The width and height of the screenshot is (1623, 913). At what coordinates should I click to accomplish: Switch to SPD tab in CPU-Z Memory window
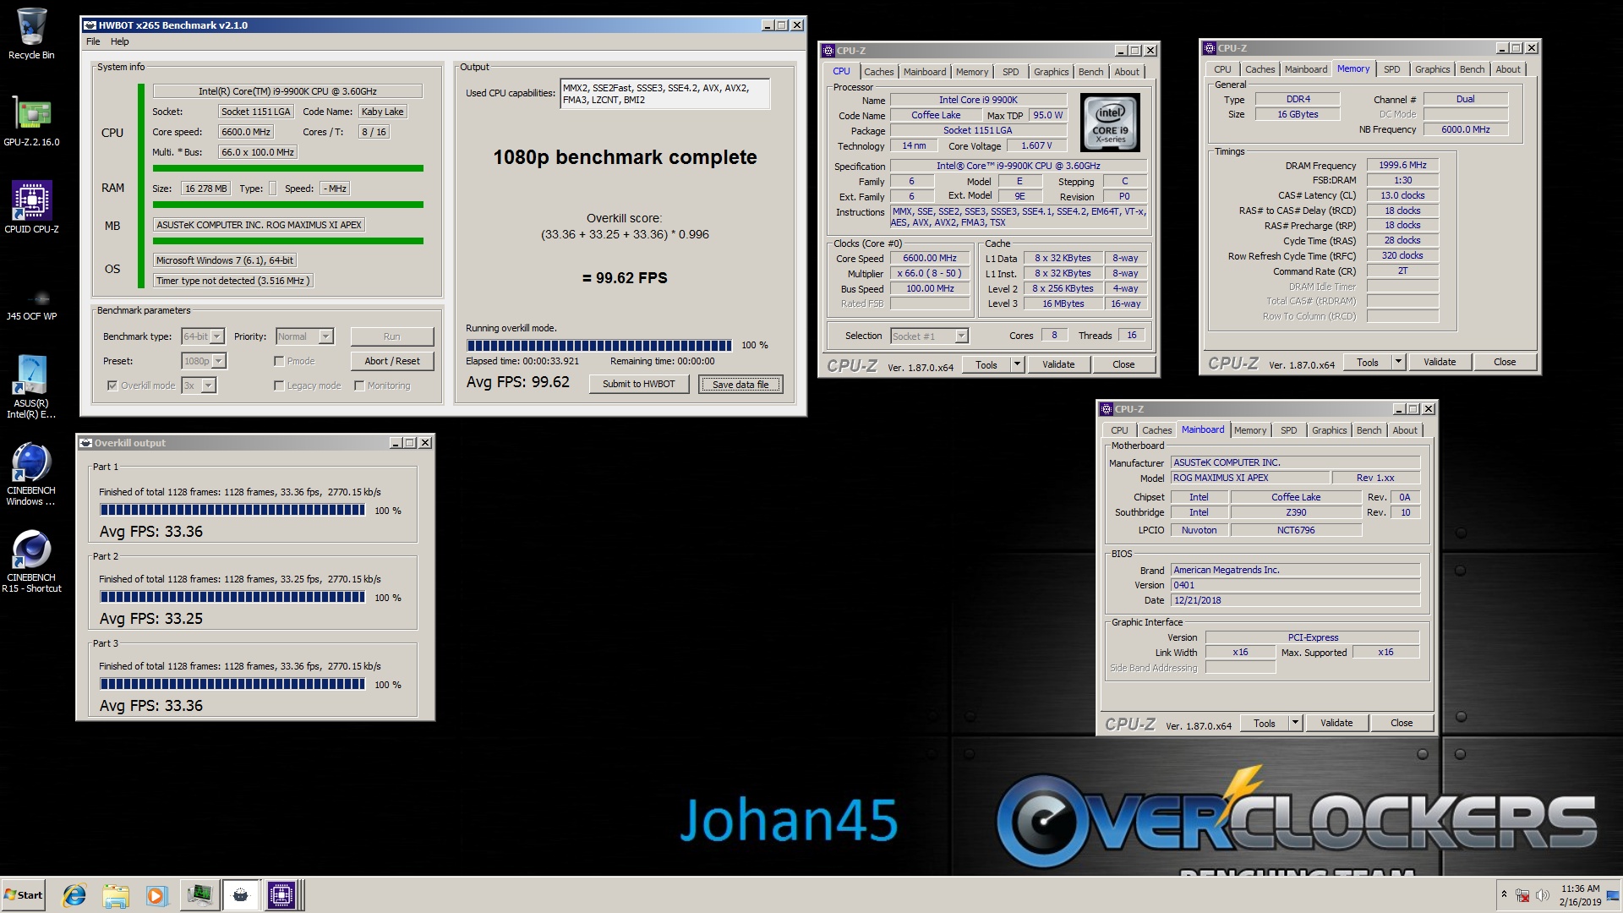pyautogui.click(x=1391, y=69)
